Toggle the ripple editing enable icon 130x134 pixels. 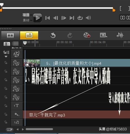(x=6, y=52)
